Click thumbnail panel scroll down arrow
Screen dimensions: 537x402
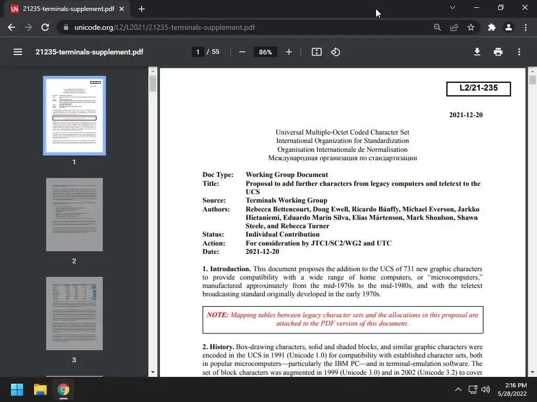(x=153, y=372)
